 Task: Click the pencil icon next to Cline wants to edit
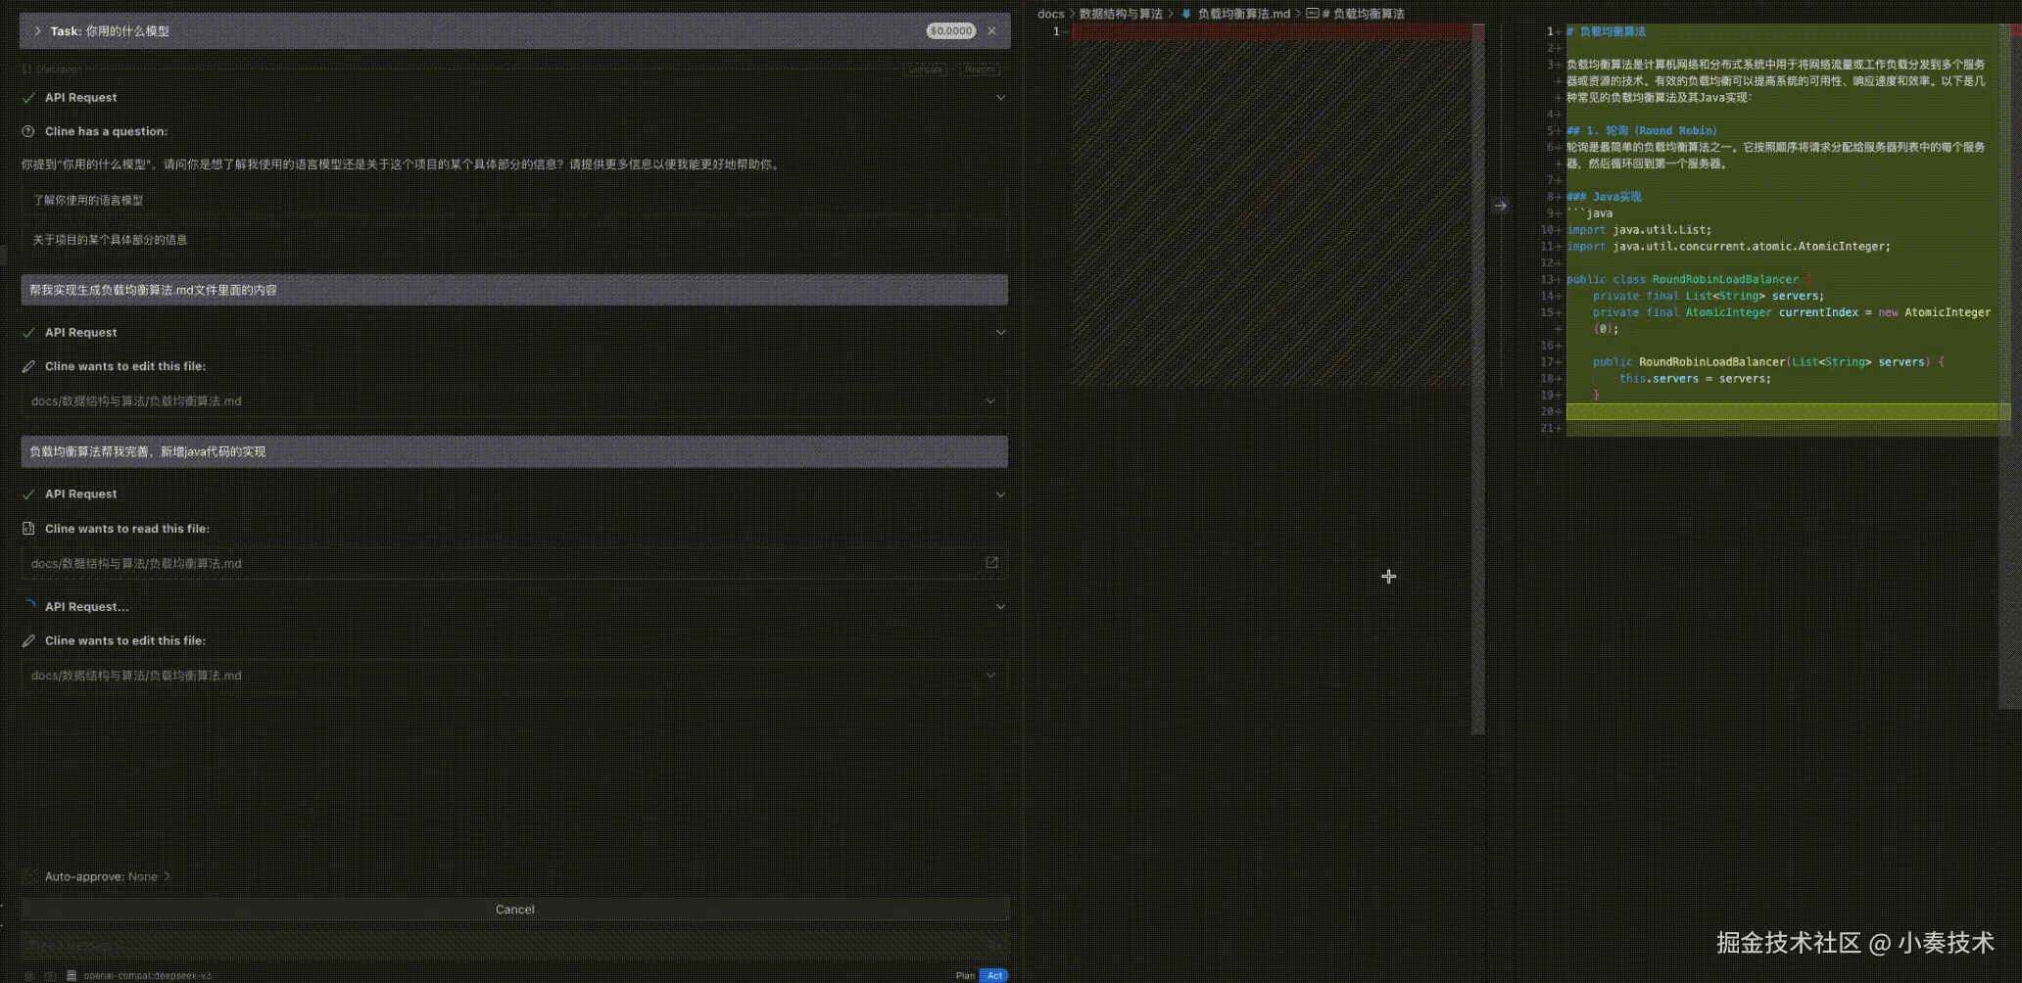click(x=27, y=366)
